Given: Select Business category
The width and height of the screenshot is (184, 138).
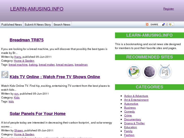Looking at the screenshot, I should click(130, 108).
